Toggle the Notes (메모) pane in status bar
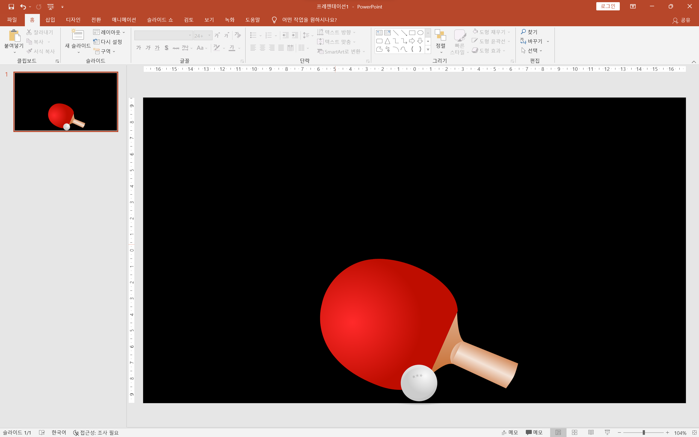 pyautogui.click(x=510, y=432)
